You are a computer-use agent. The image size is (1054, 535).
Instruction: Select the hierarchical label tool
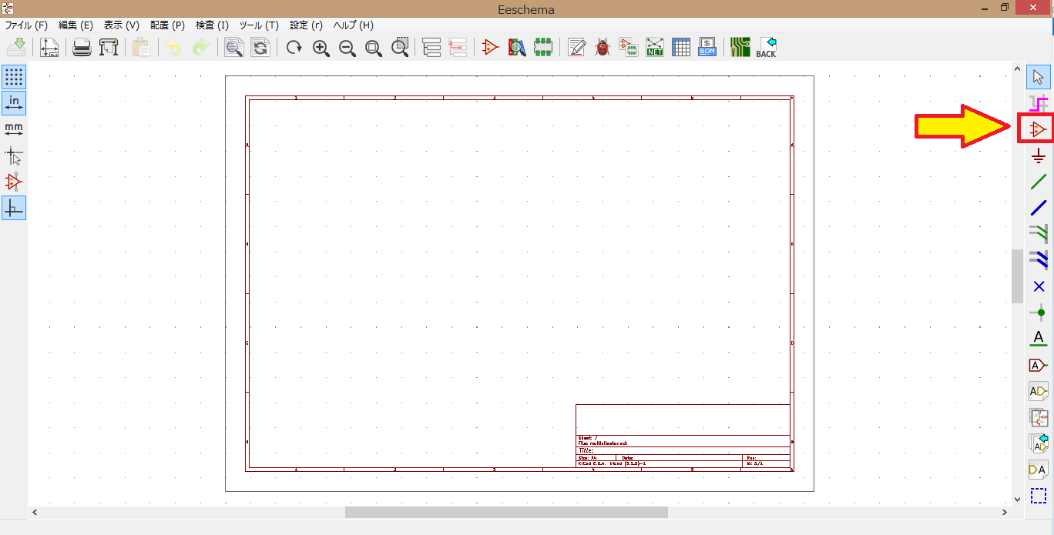click(1039, 391)
